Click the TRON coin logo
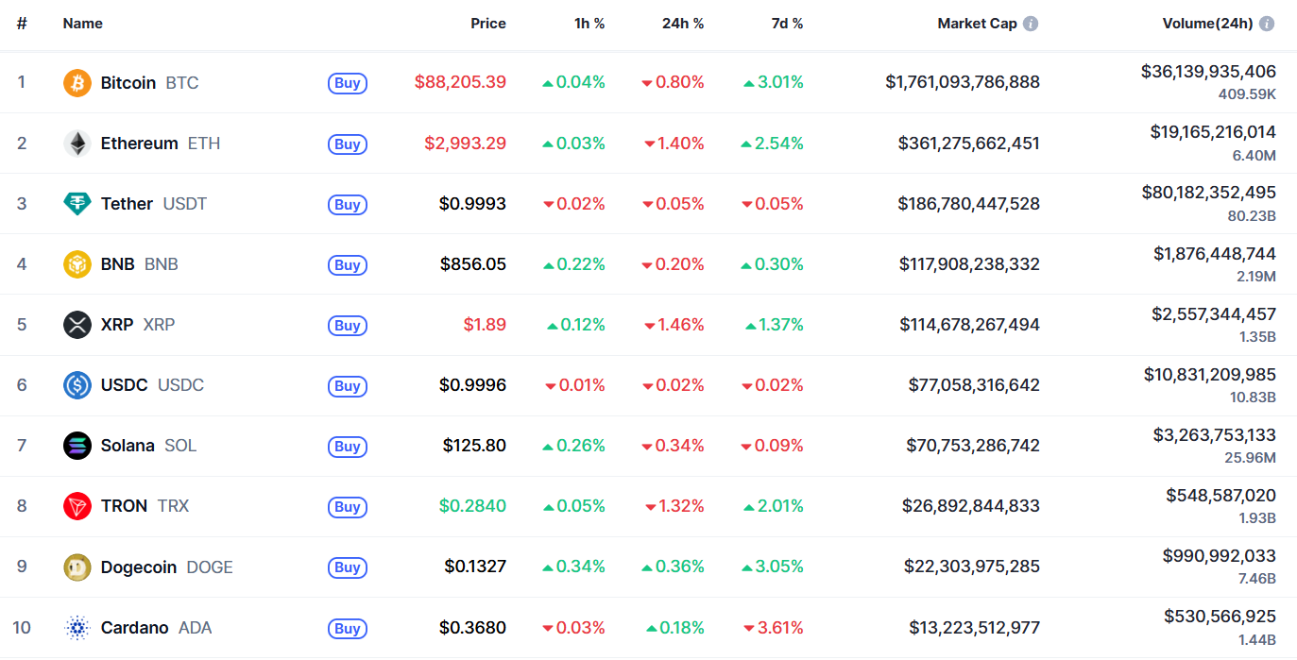The image size is (1297, 660). click(77, 506)
